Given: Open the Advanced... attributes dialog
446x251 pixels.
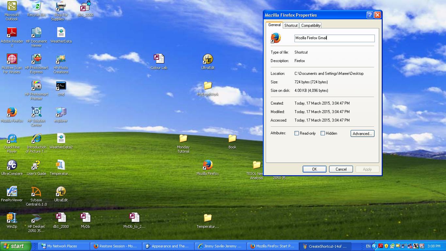Looking at the screenshot, I should tap(362, 134).
